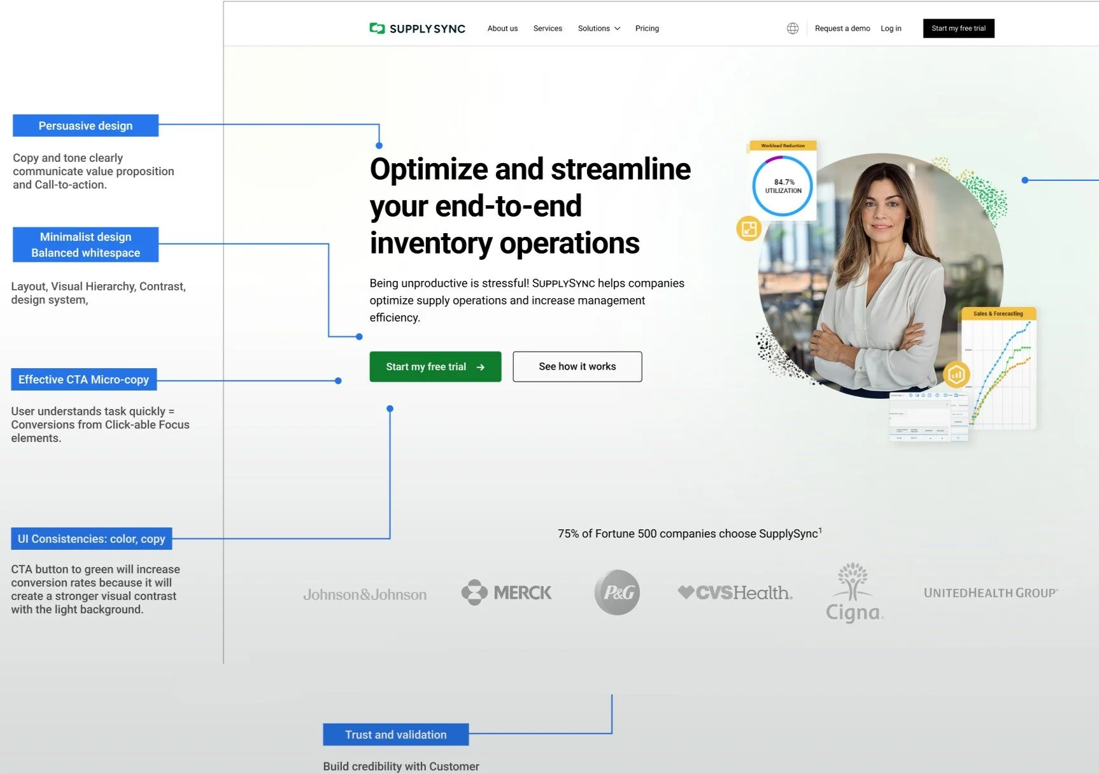Click the small data table card thumbnail

pyautogui.click(x=928, y=417)
